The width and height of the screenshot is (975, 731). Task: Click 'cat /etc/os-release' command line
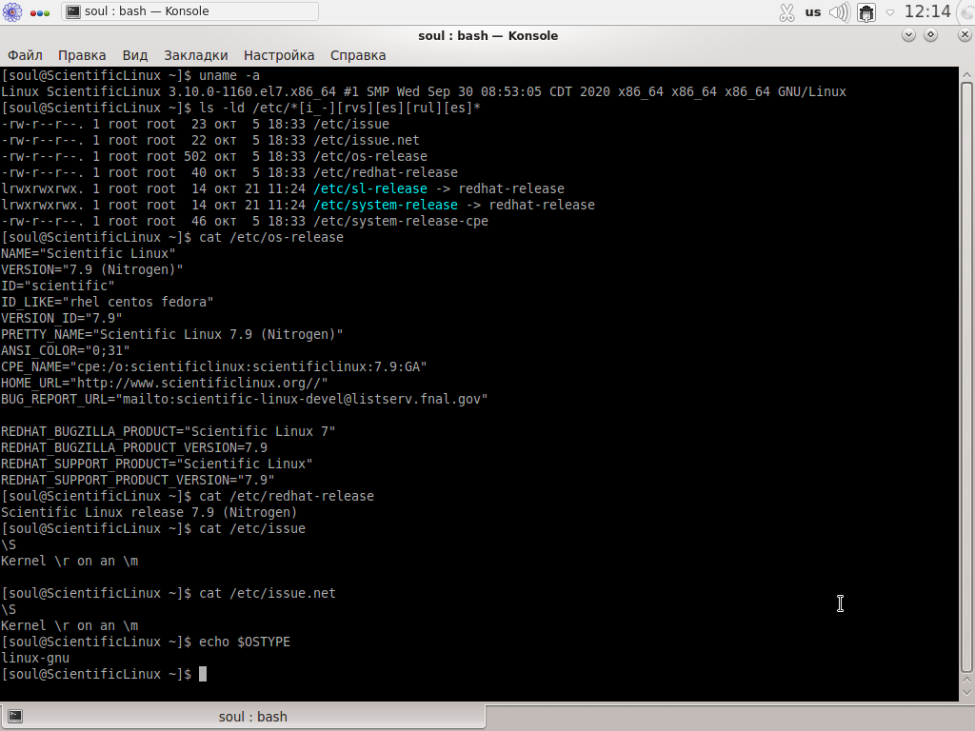(x=271, y=237)
